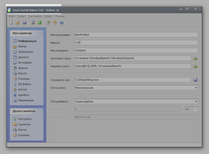Click the Help question mark icon
209x154 pixels.
click(x=62, y=23)
